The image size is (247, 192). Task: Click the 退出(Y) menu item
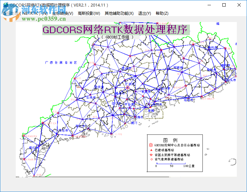(145, 13)
